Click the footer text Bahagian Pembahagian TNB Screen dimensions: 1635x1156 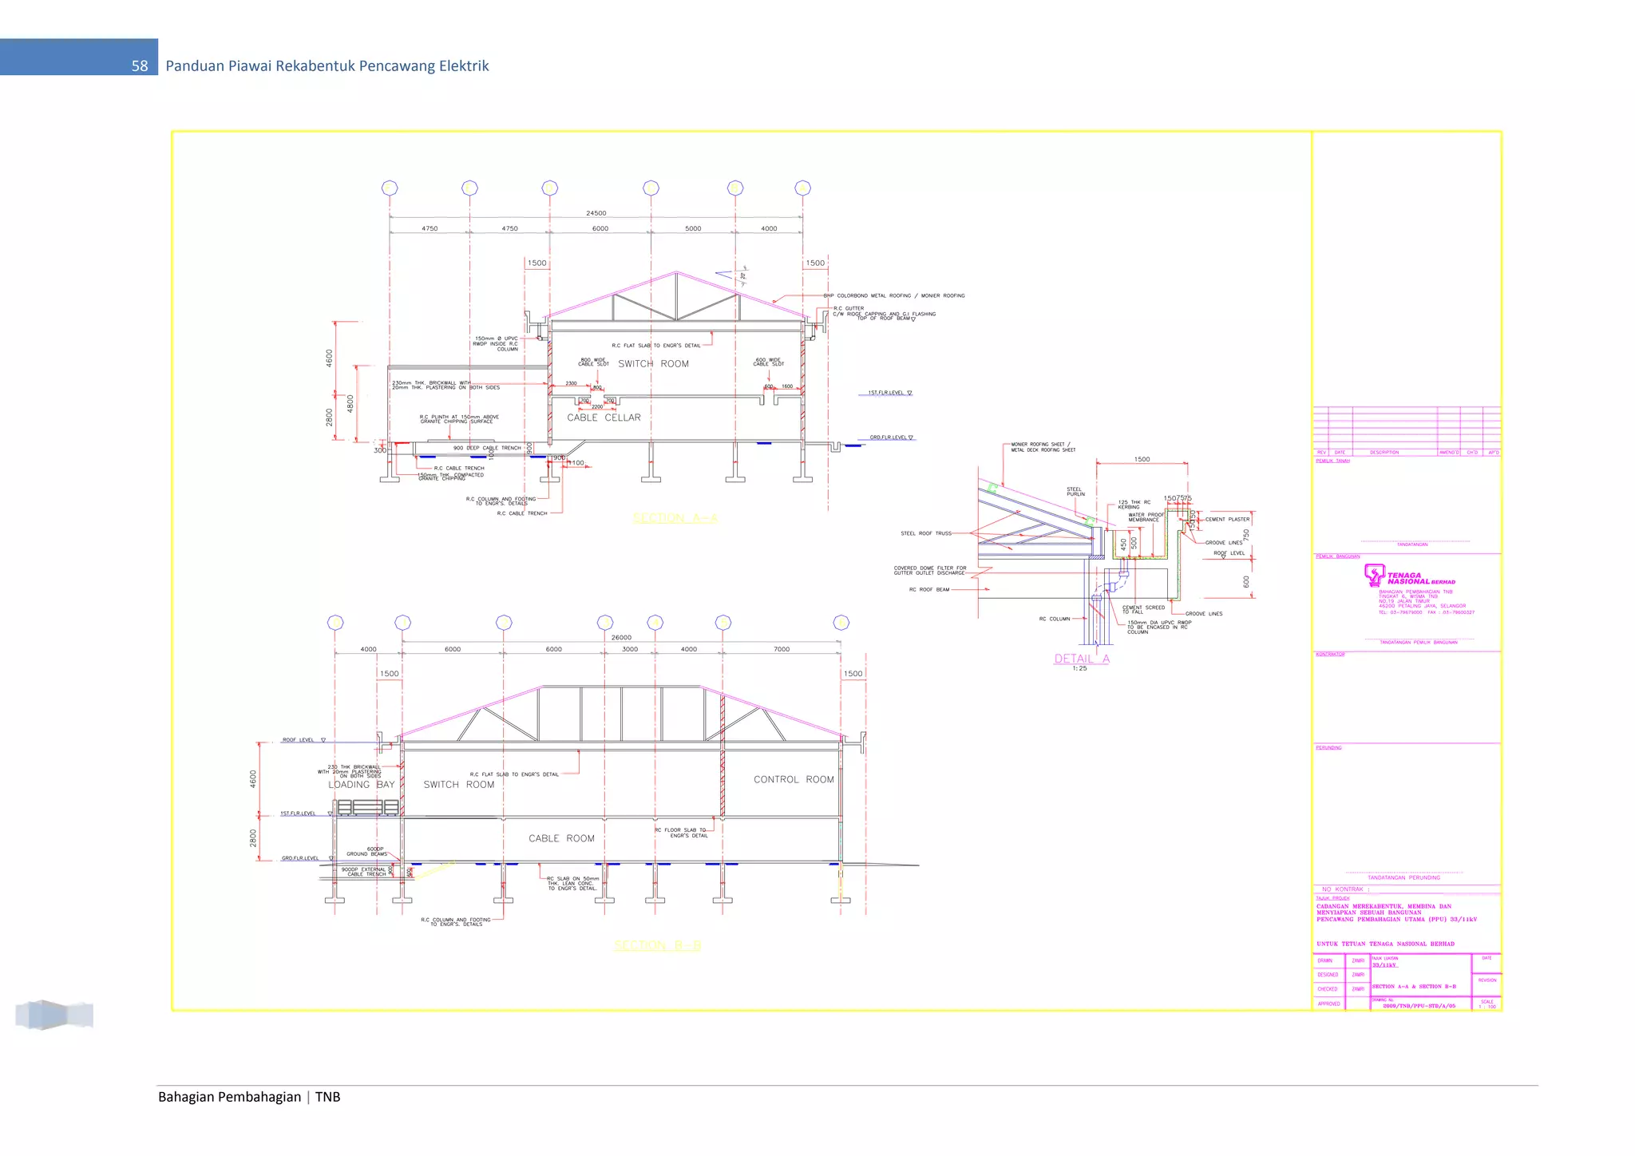pos(249,1097)
